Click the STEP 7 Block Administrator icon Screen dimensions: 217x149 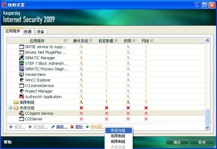coord(22,63)
